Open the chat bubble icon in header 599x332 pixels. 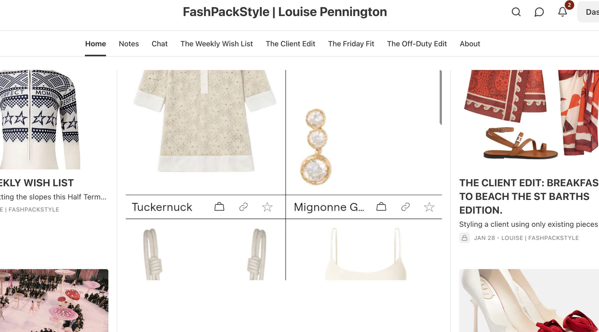(x=539, y=12)
